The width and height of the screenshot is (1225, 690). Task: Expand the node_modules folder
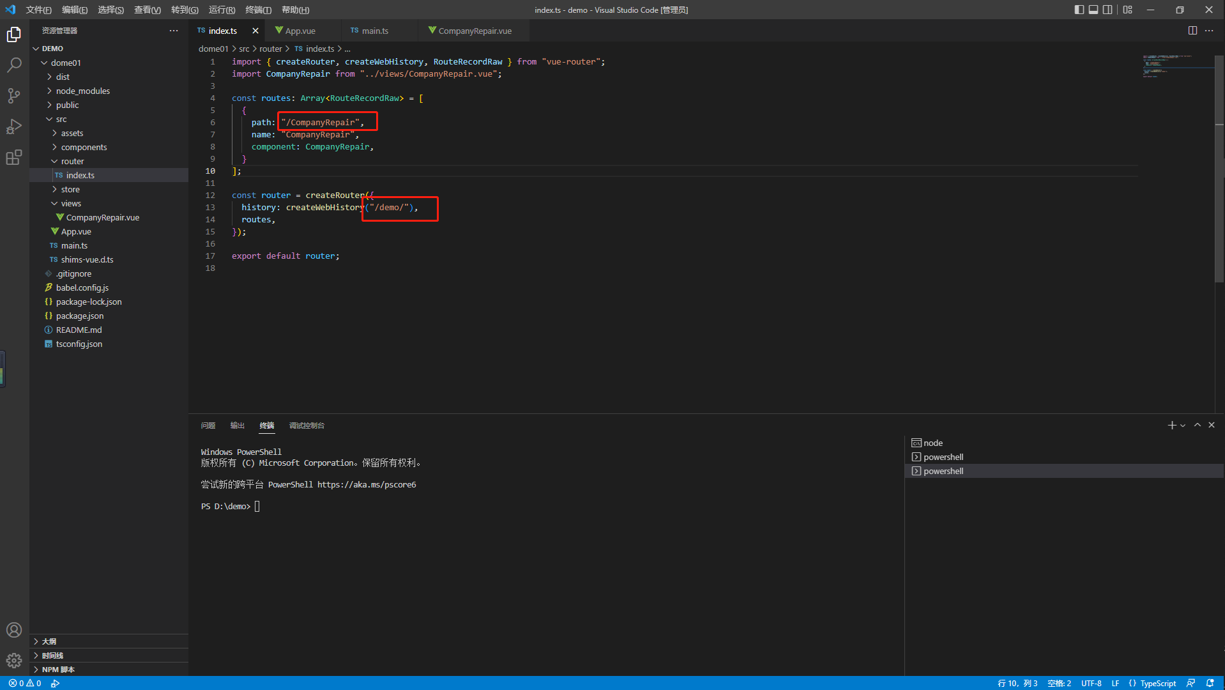pyautogui.click(x=82, y=91)
